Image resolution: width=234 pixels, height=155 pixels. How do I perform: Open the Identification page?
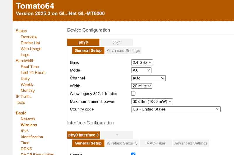pyautogui.click(x=32, y=137)
